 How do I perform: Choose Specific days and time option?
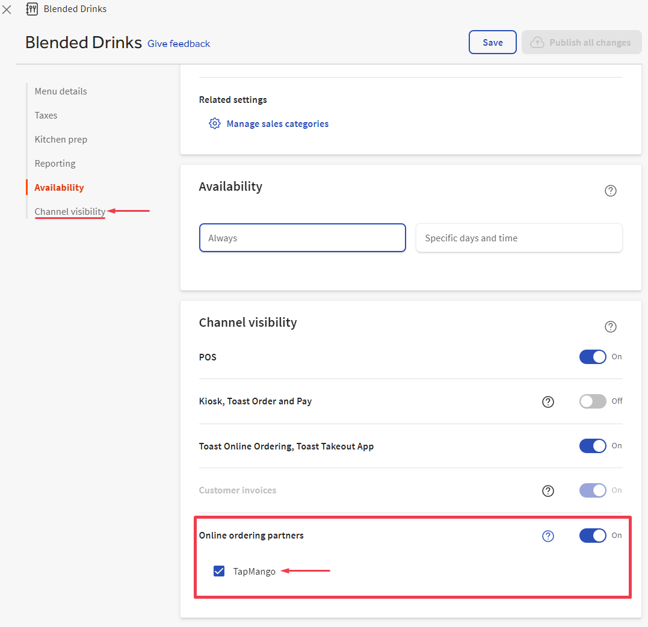click(x=519, y=238)
